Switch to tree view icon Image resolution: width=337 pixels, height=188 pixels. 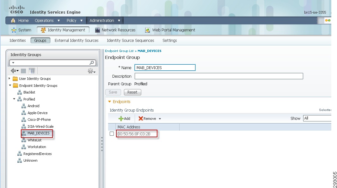click(x=32, y=71)
